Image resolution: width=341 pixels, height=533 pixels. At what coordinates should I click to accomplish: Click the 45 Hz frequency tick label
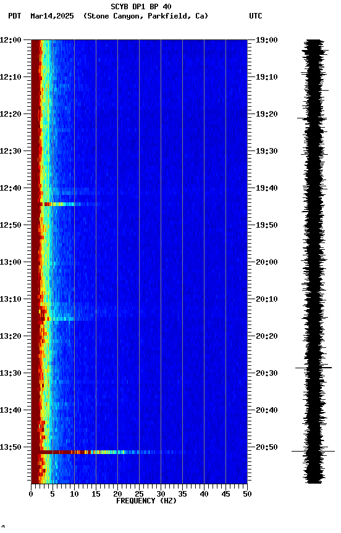[x=225, y=494]
